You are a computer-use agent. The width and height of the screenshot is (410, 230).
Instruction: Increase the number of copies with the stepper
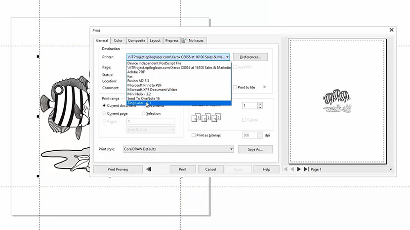point(260,103)
